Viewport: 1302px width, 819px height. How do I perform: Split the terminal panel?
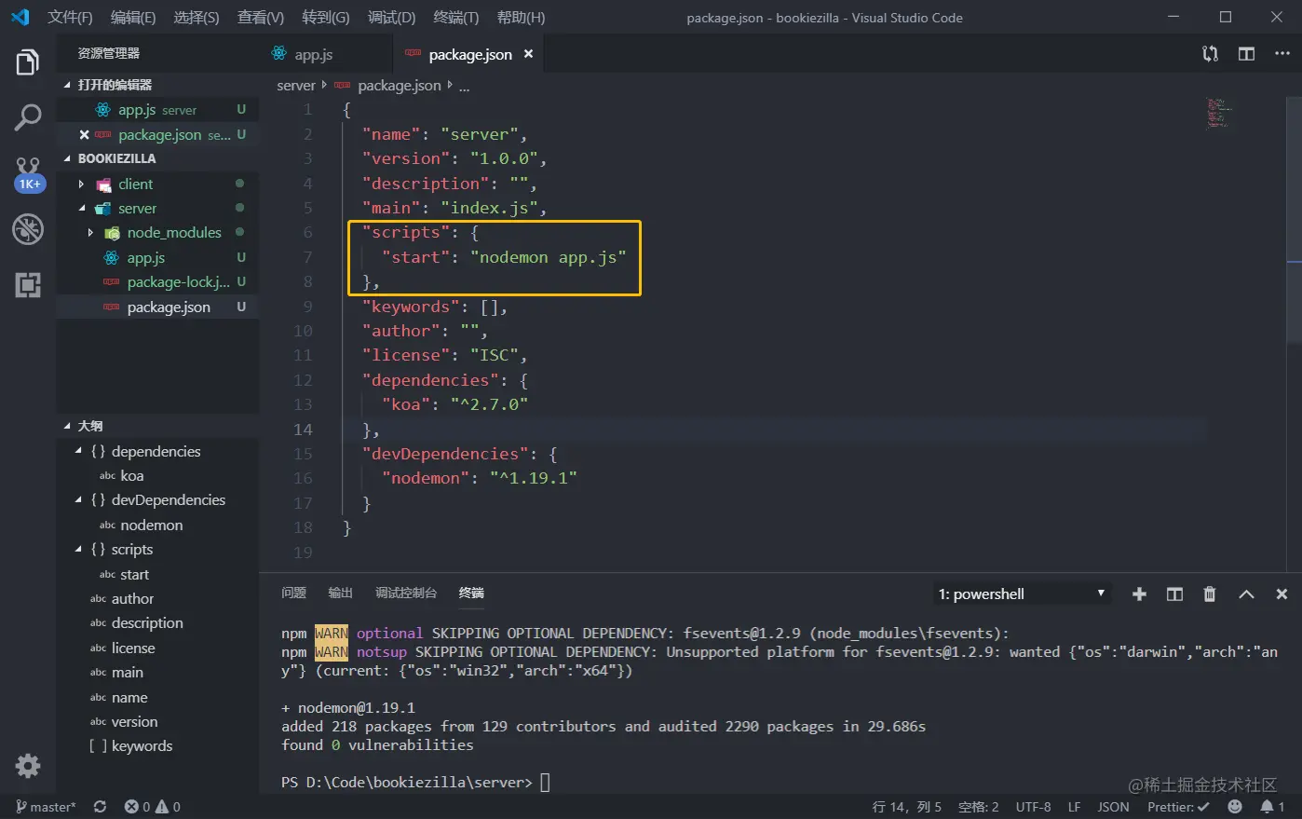click(1174, 594)
